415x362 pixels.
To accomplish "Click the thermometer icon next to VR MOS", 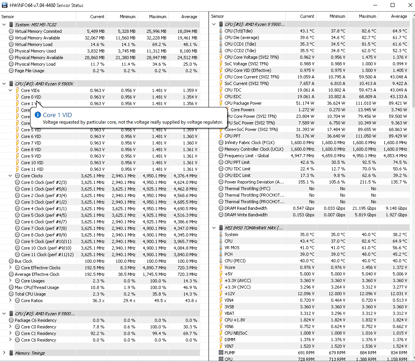I will (221, 247).
